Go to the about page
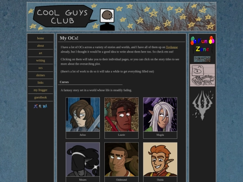The width and height of the screenshot is (243, 182). point(40,46)
